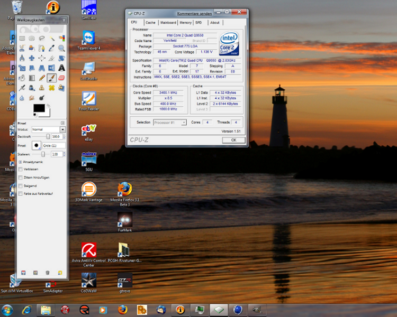The width and height of the screenshot is (397, 317).
Task: Click the Kommentare senden link
Action: point(194,13)
